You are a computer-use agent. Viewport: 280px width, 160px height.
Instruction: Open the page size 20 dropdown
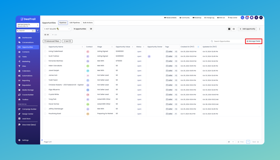tap(231, 142)
